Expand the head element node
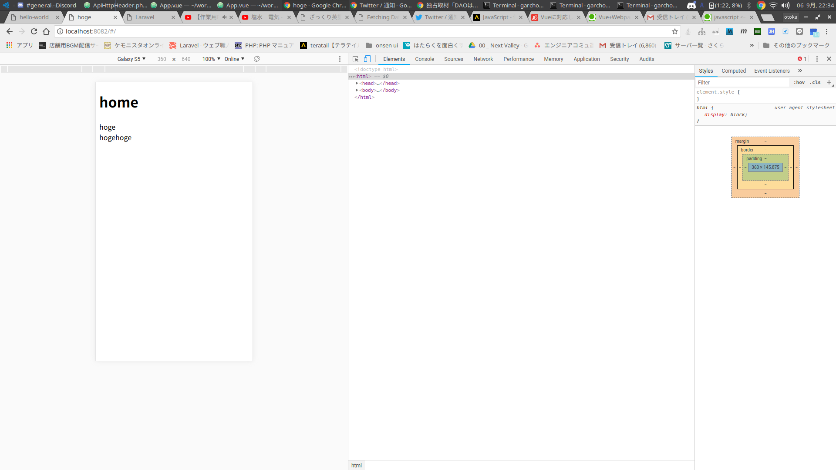 (x=357, y=83)
